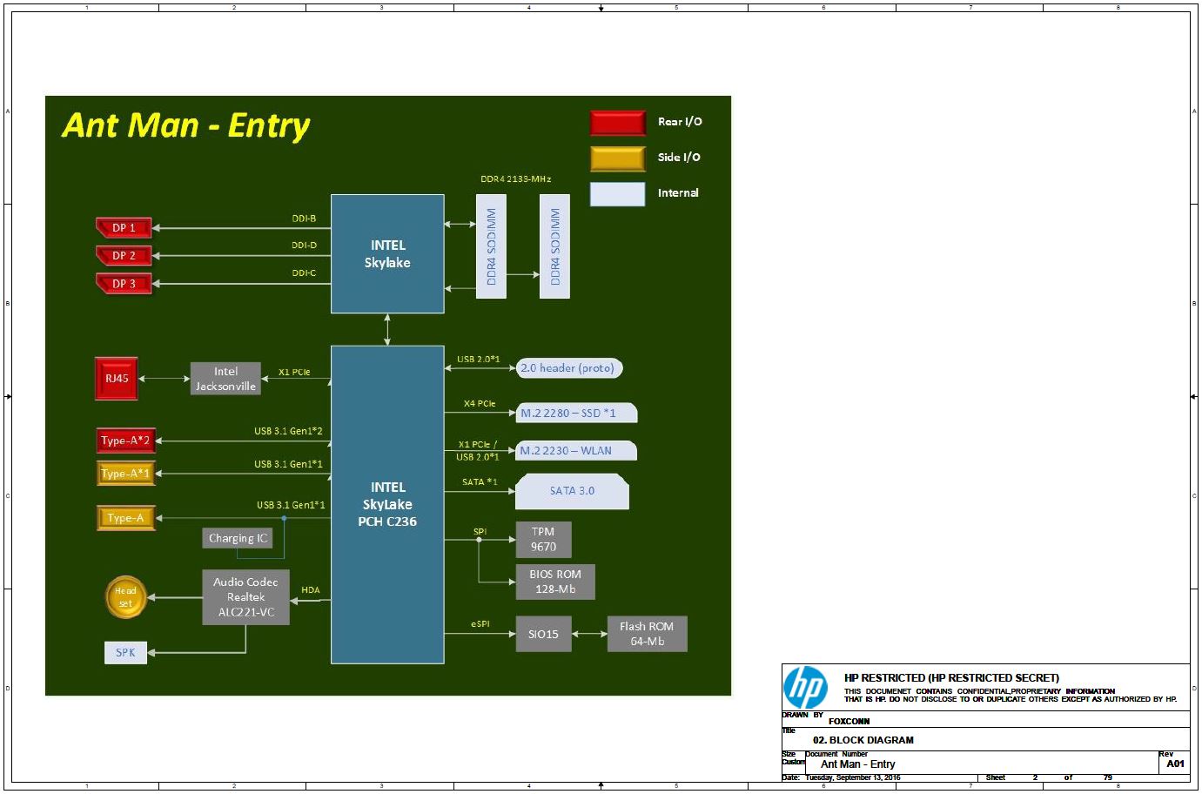Image resolution: width=1202 pixels, height=794 pixels.
Task: Click the red Type-A*2 connector
Action: [125, 441]
